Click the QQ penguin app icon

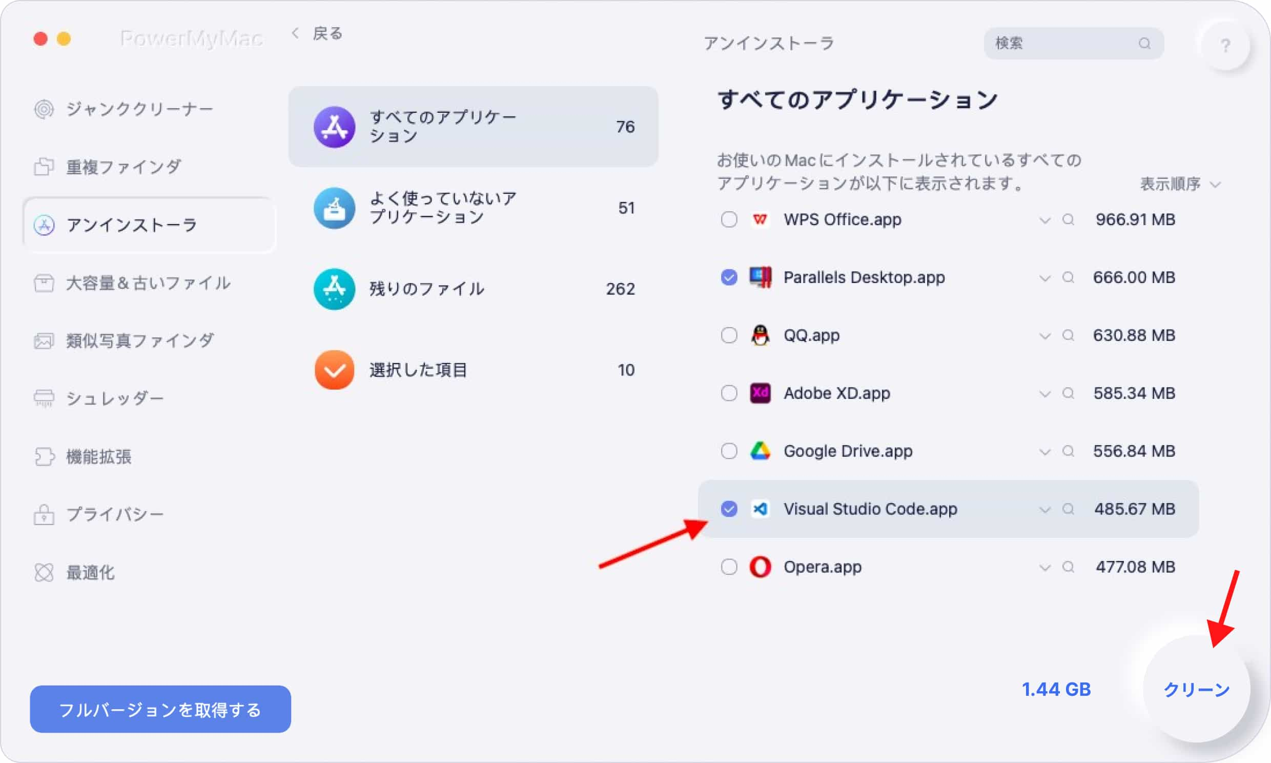click(x=760, y=336)
